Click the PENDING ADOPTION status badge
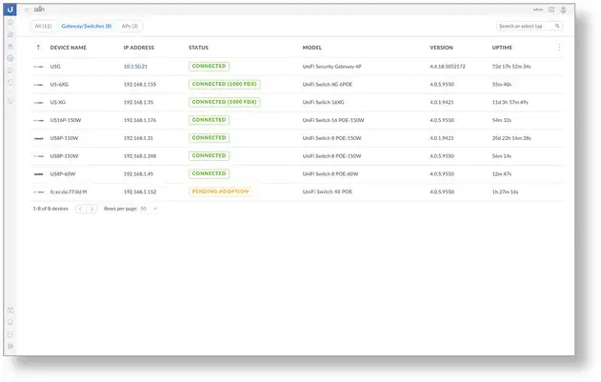 click(x=220, y=191)
